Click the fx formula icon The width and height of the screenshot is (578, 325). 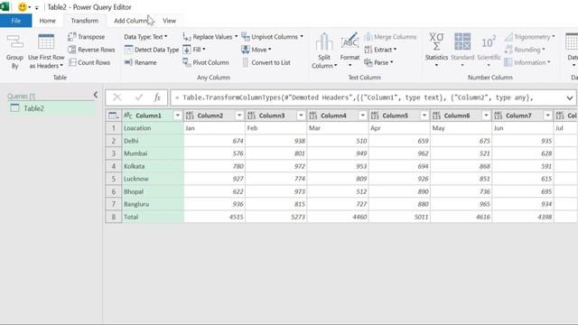click(x=157, y=97)
